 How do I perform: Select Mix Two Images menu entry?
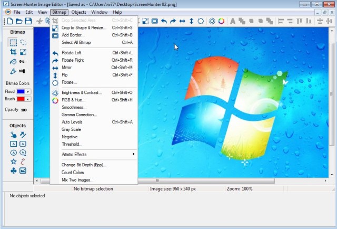78,180
